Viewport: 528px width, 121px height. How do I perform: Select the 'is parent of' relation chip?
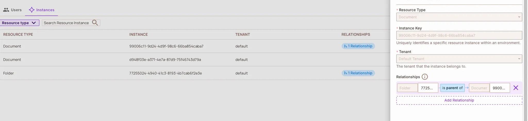point(452,88)
